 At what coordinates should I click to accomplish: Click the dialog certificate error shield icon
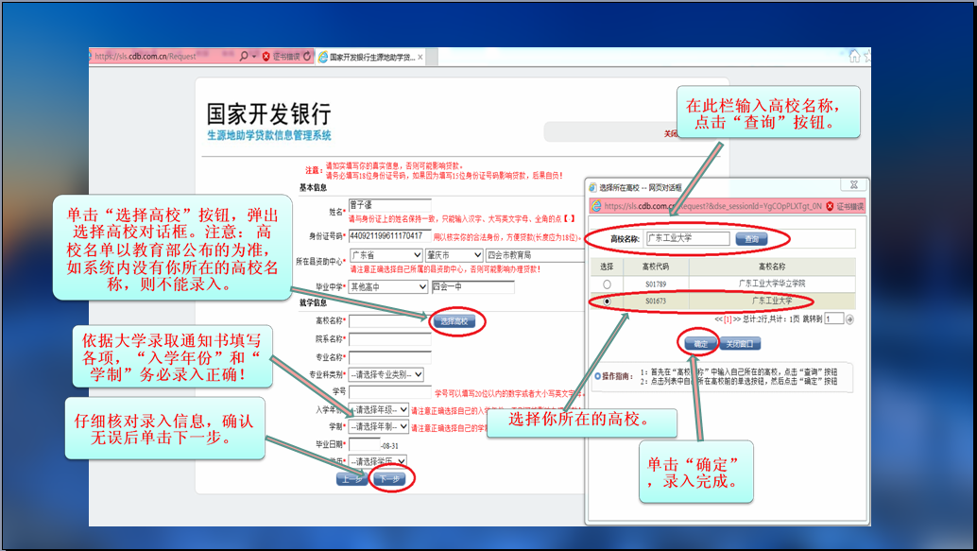pos(830,206)
